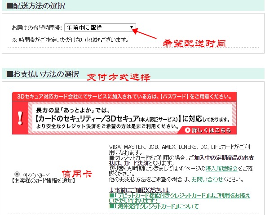Click the 3Dセキュア対応カード red banner header strip
The height and width of the screenshot is (215, 265).
click(124, 97)
